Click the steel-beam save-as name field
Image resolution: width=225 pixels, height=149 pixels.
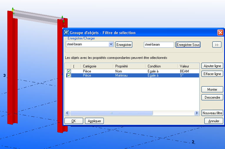pos(159,44)
